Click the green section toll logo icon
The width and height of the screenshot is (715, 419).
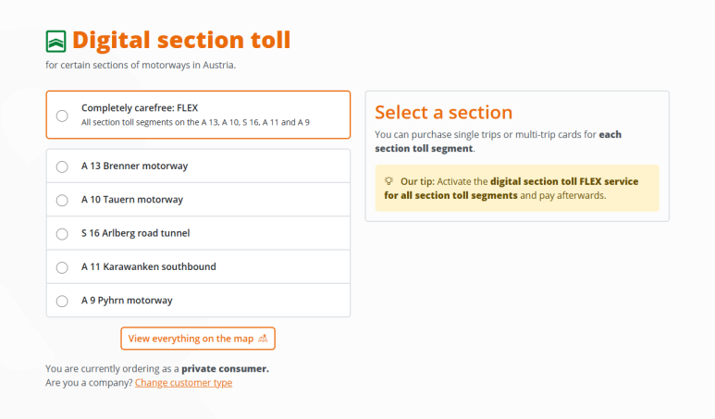pos(55,42)
